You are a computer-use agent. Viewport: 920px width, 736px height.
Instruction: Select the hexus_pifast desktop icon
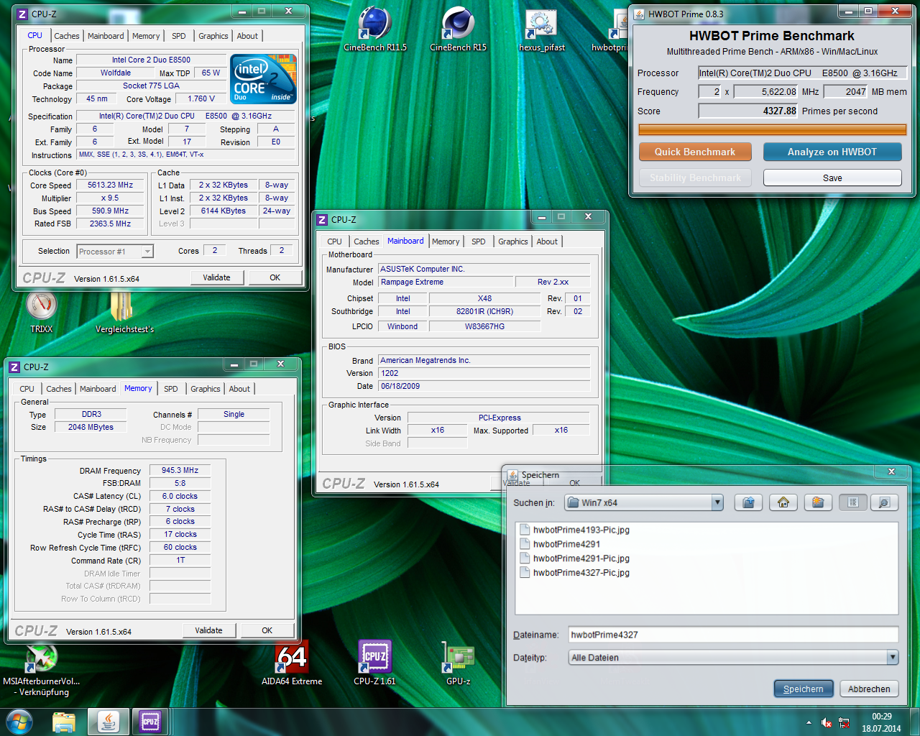[x=541, y=29]
